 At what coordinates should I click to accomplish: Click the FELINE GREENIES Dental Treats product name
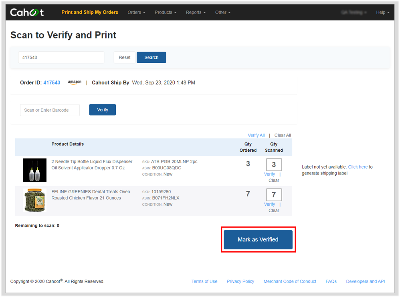91,195
